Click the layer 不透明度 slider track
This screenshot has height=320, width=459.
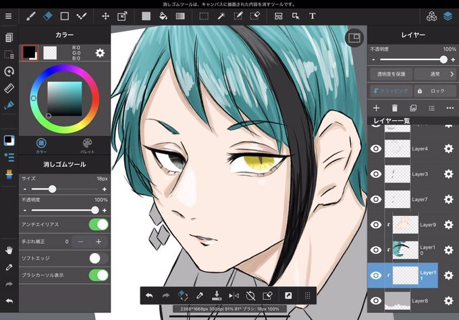click(413, 59)
